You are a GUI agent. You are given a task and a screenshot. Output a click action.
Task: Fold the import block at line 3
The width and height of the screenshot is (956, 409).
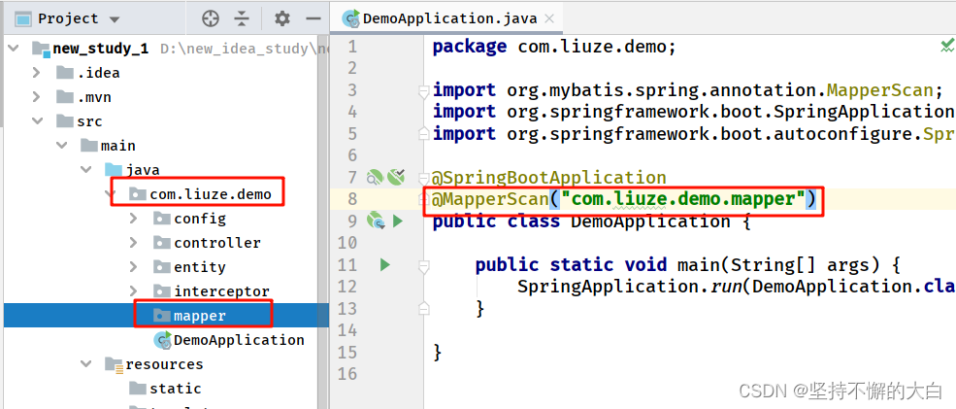coord(424,91)
